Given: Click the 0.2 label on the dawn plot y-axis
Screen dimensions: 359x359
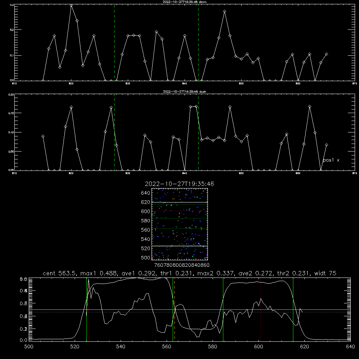Looking at the screenshot, I should (x=12, y=30).
